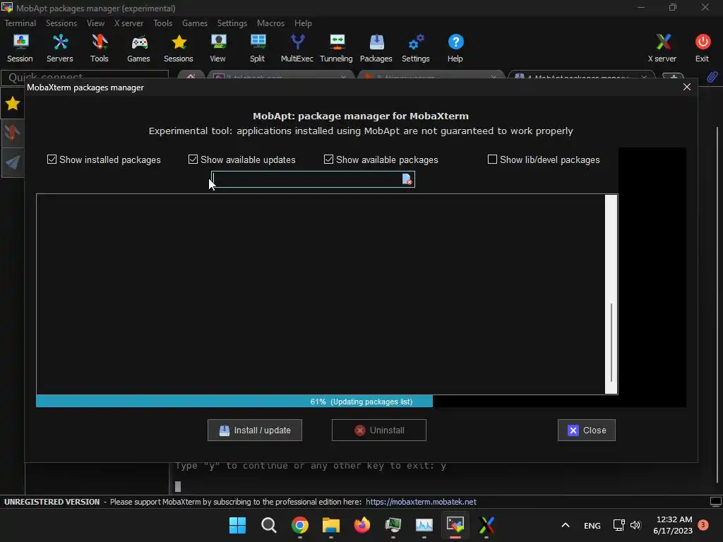Open Chrome from the taskbar

coord(300,525)
